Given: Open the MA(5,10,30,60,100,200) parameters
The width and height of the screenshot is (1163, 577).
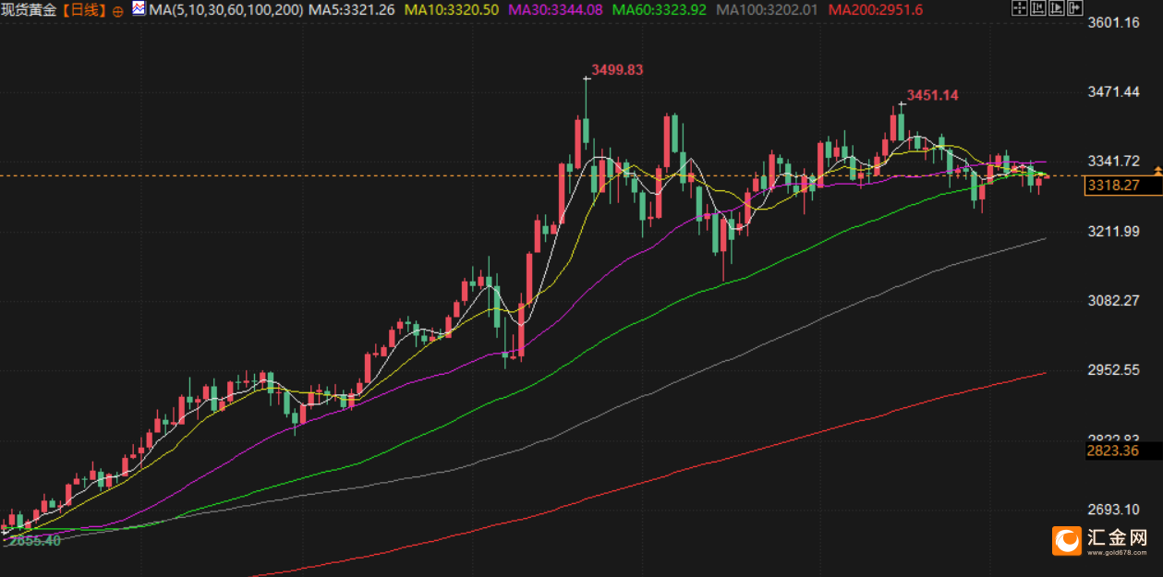Looking at the screenshot, I should point(226,10).
